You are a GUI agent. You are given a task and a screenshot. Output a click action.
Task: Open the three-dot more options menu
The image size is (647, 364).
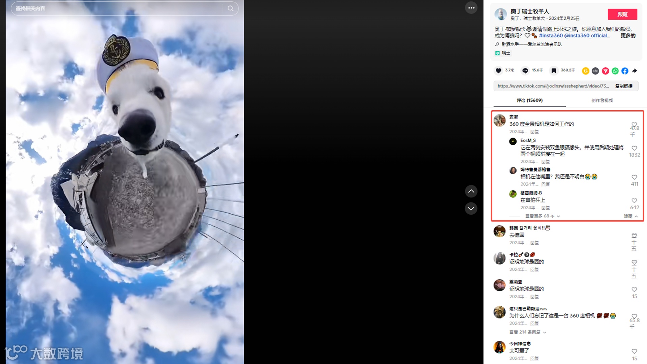click(x=471, y=8)
